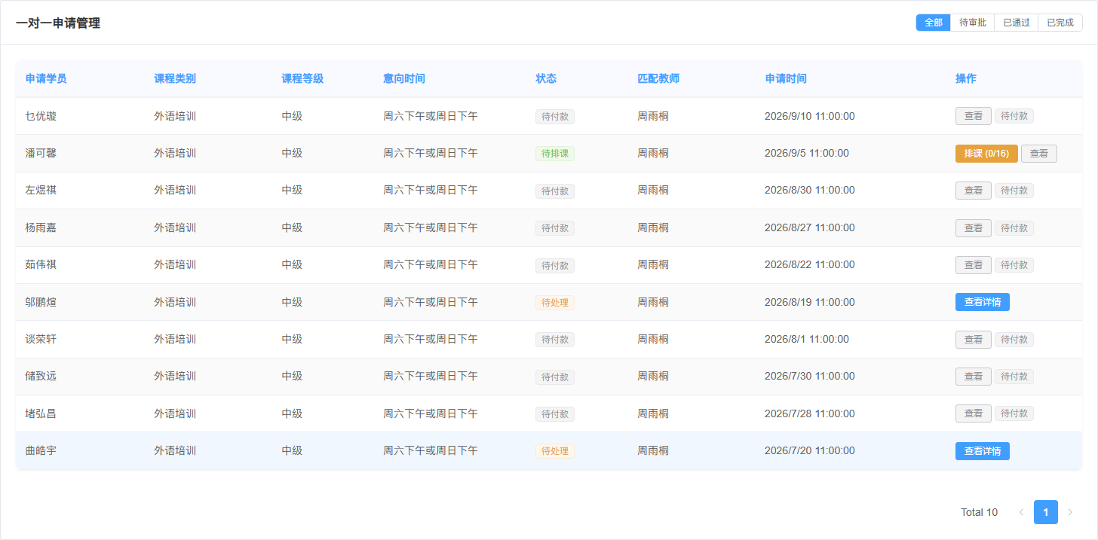This screenshot has height=540, width=1098.
Task: Click 待付款 action button for 左煜祺
Action: pyautogui.click(x=1014, y=191)
